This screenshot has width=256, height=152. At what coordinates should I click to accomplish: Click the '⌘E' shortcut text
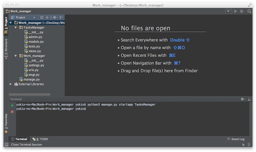172,55
